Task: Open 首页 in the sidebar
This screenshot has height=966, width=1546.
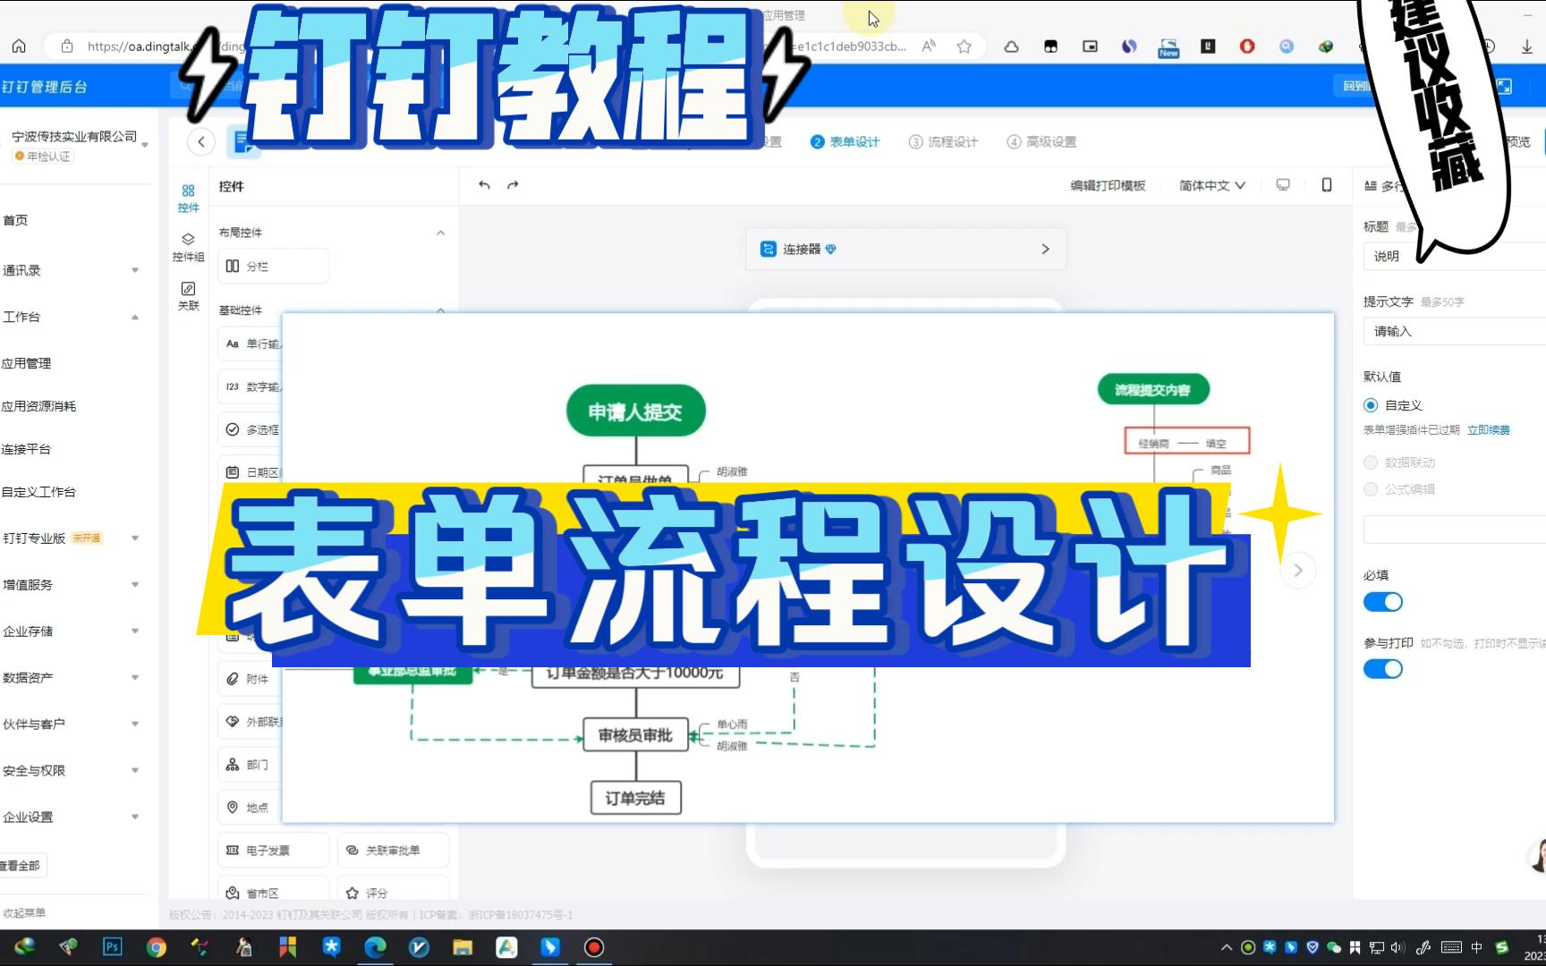Action: (x=15, y=220)
